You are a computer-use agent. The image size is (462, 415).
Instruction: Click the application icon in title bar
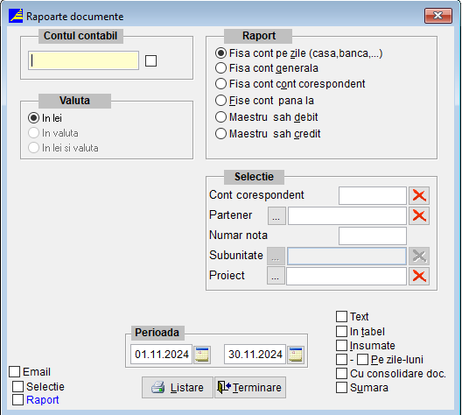click(16, 16)
